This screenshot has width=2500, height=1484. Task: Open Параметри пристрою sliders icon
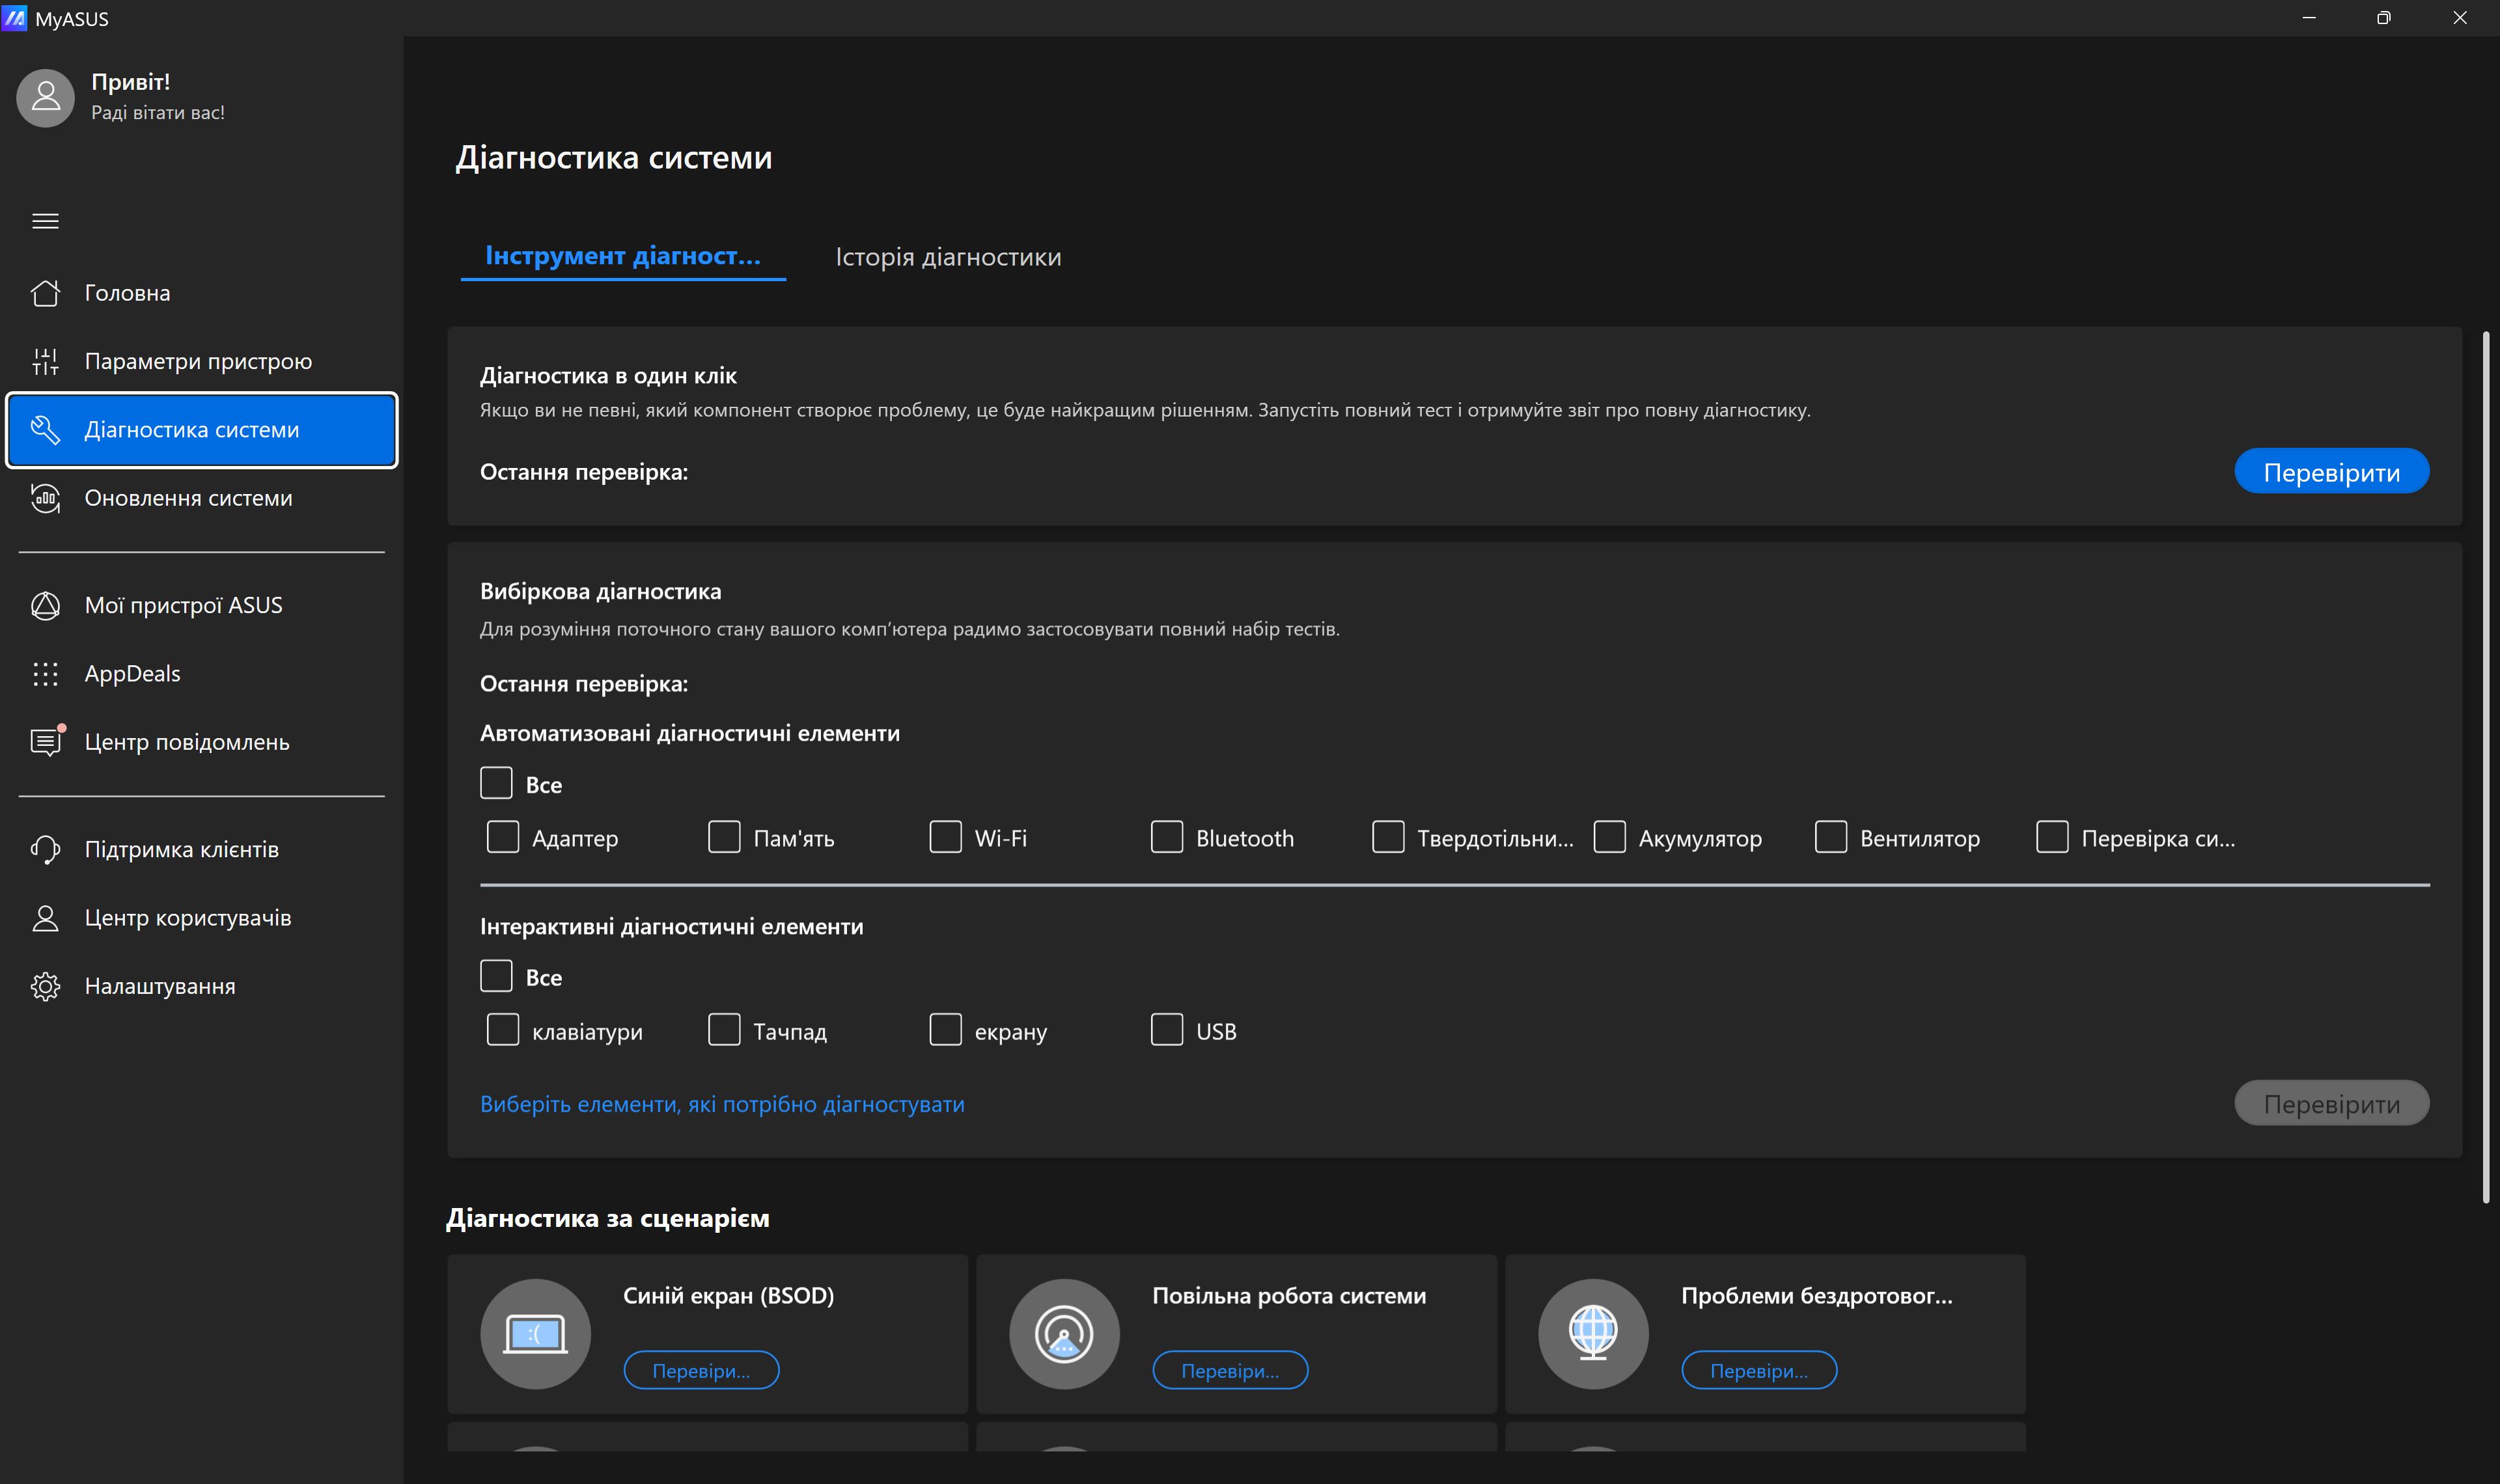pos(45,361)
